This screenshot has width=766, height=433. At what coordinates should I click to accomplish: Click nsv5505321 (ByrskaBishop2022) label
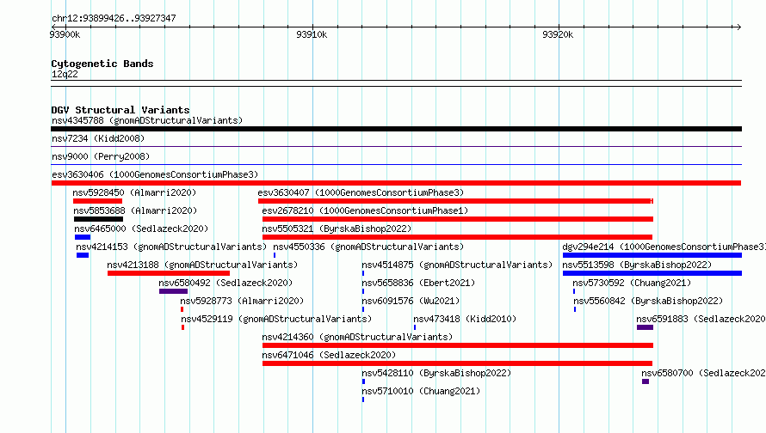click(x=337, y=229)
